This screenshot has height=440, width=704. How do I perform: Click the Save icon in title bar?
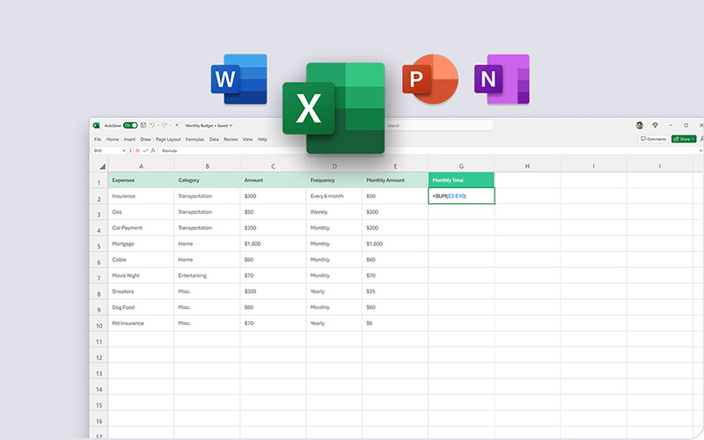[143, 126]
